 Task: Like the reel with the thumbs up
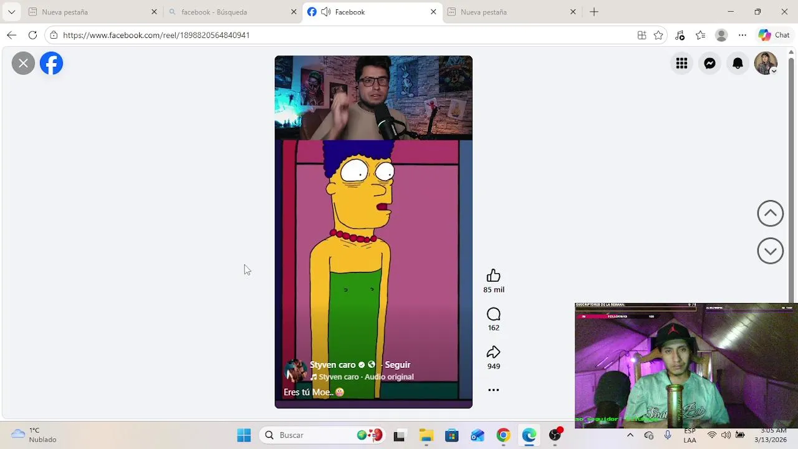point(493,276)
